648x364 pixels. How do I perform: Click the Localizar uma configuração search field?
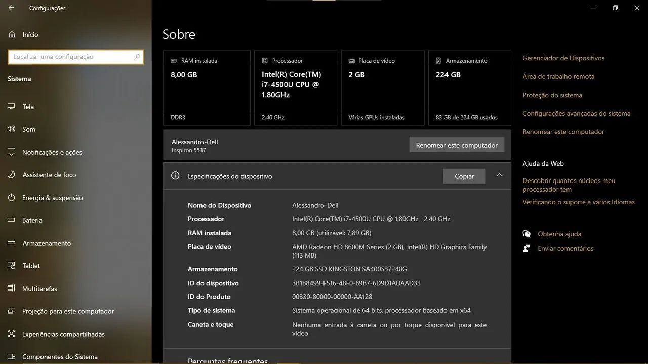(x=76, y=57)
